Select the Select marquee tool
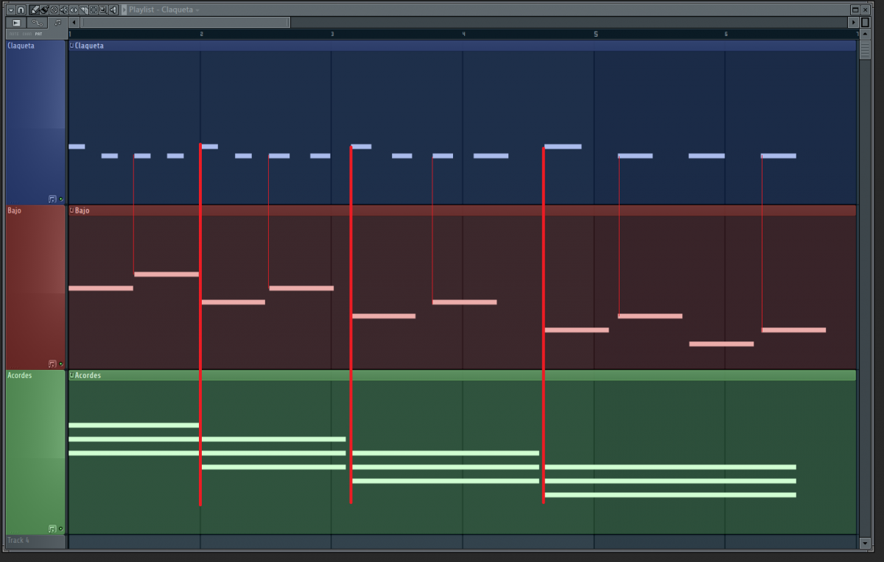The height and width of the screenshot is (562, 884). point(94,10)
